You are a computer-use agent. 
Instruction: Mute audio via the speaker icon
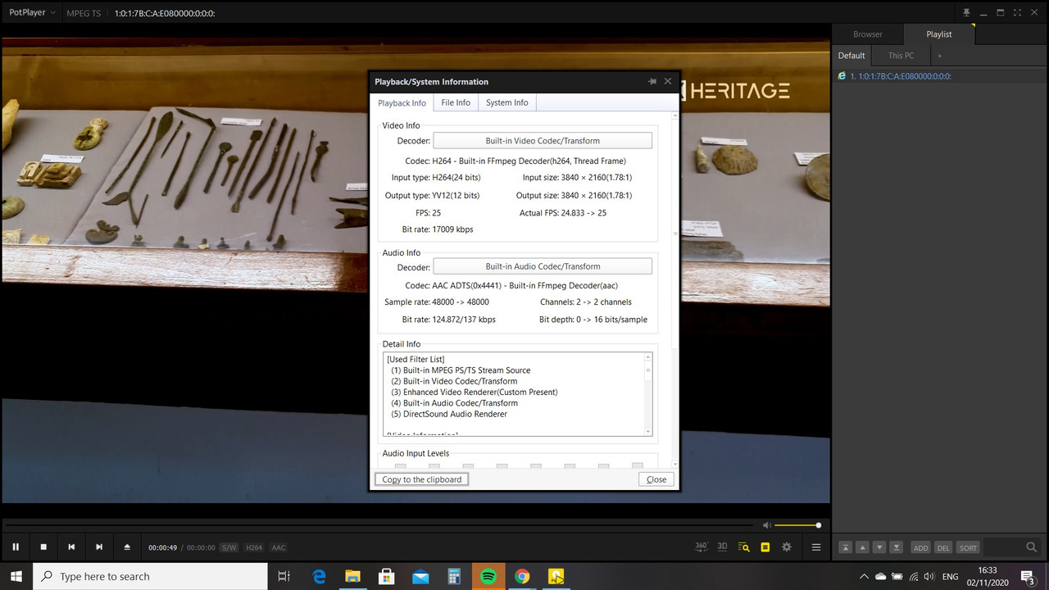766,525
